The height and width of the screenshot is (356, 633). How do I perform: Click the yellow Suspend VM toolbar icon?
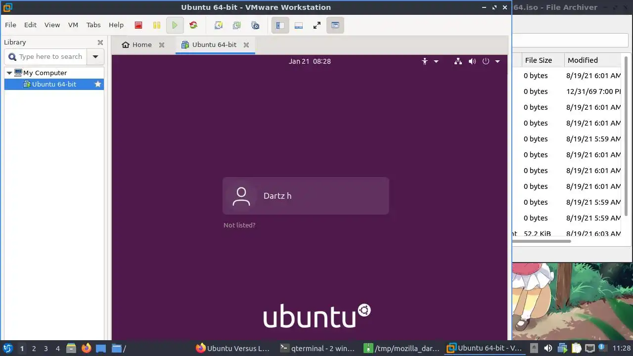coord(157,25)
